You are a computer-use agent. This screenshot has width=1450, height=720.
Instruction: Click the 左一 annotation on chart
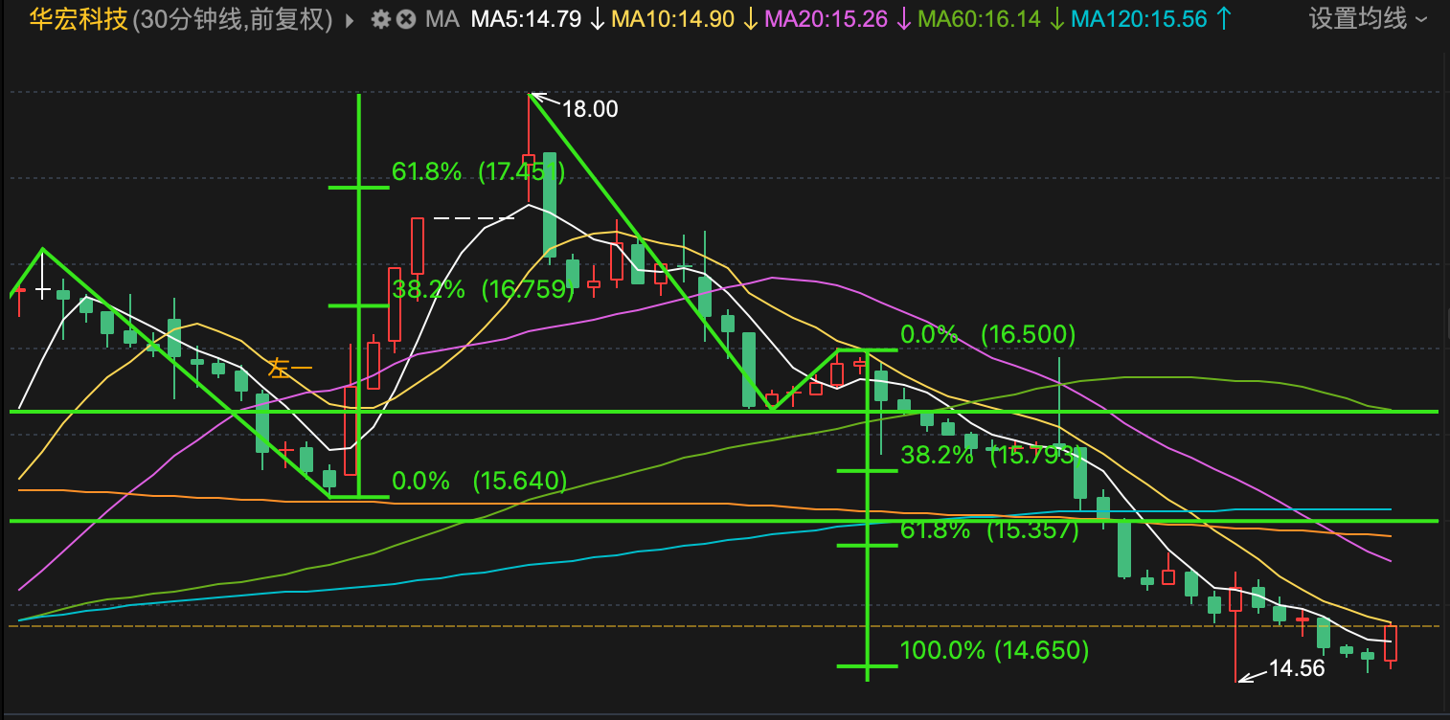click(290, 368)
